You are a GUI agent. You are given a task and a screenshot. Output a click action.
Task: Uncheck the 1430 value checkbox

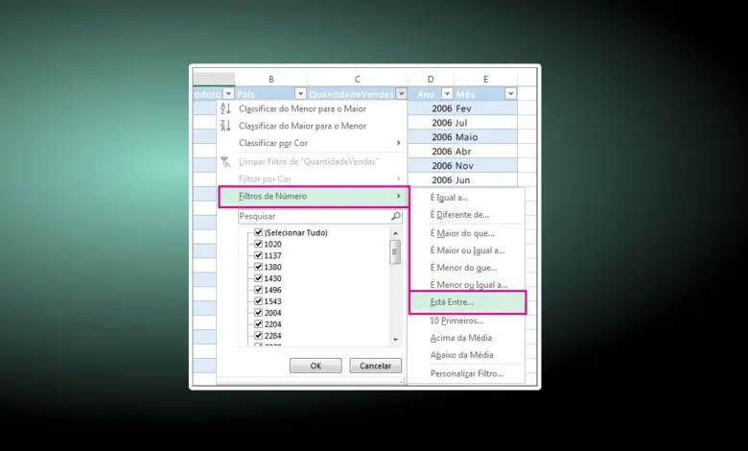[259, 278]
